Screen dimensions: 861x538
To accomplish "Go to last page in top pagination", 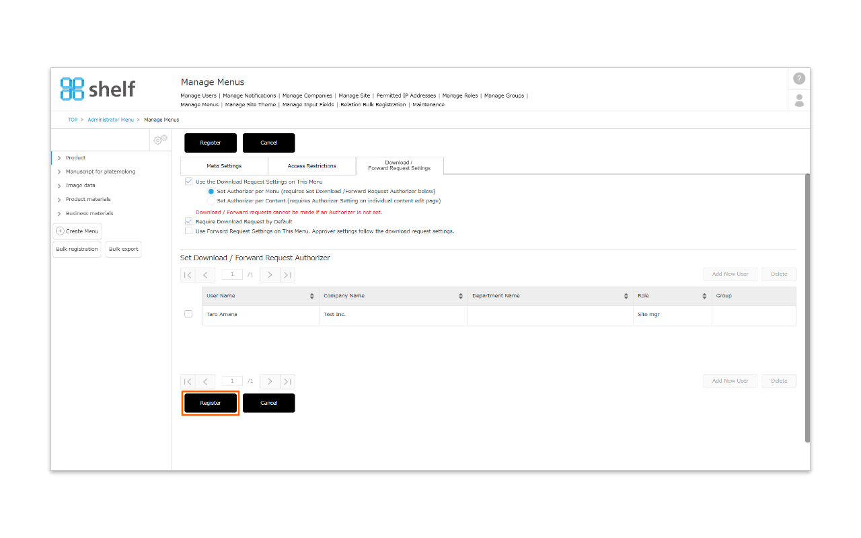I will click(287, 274).
